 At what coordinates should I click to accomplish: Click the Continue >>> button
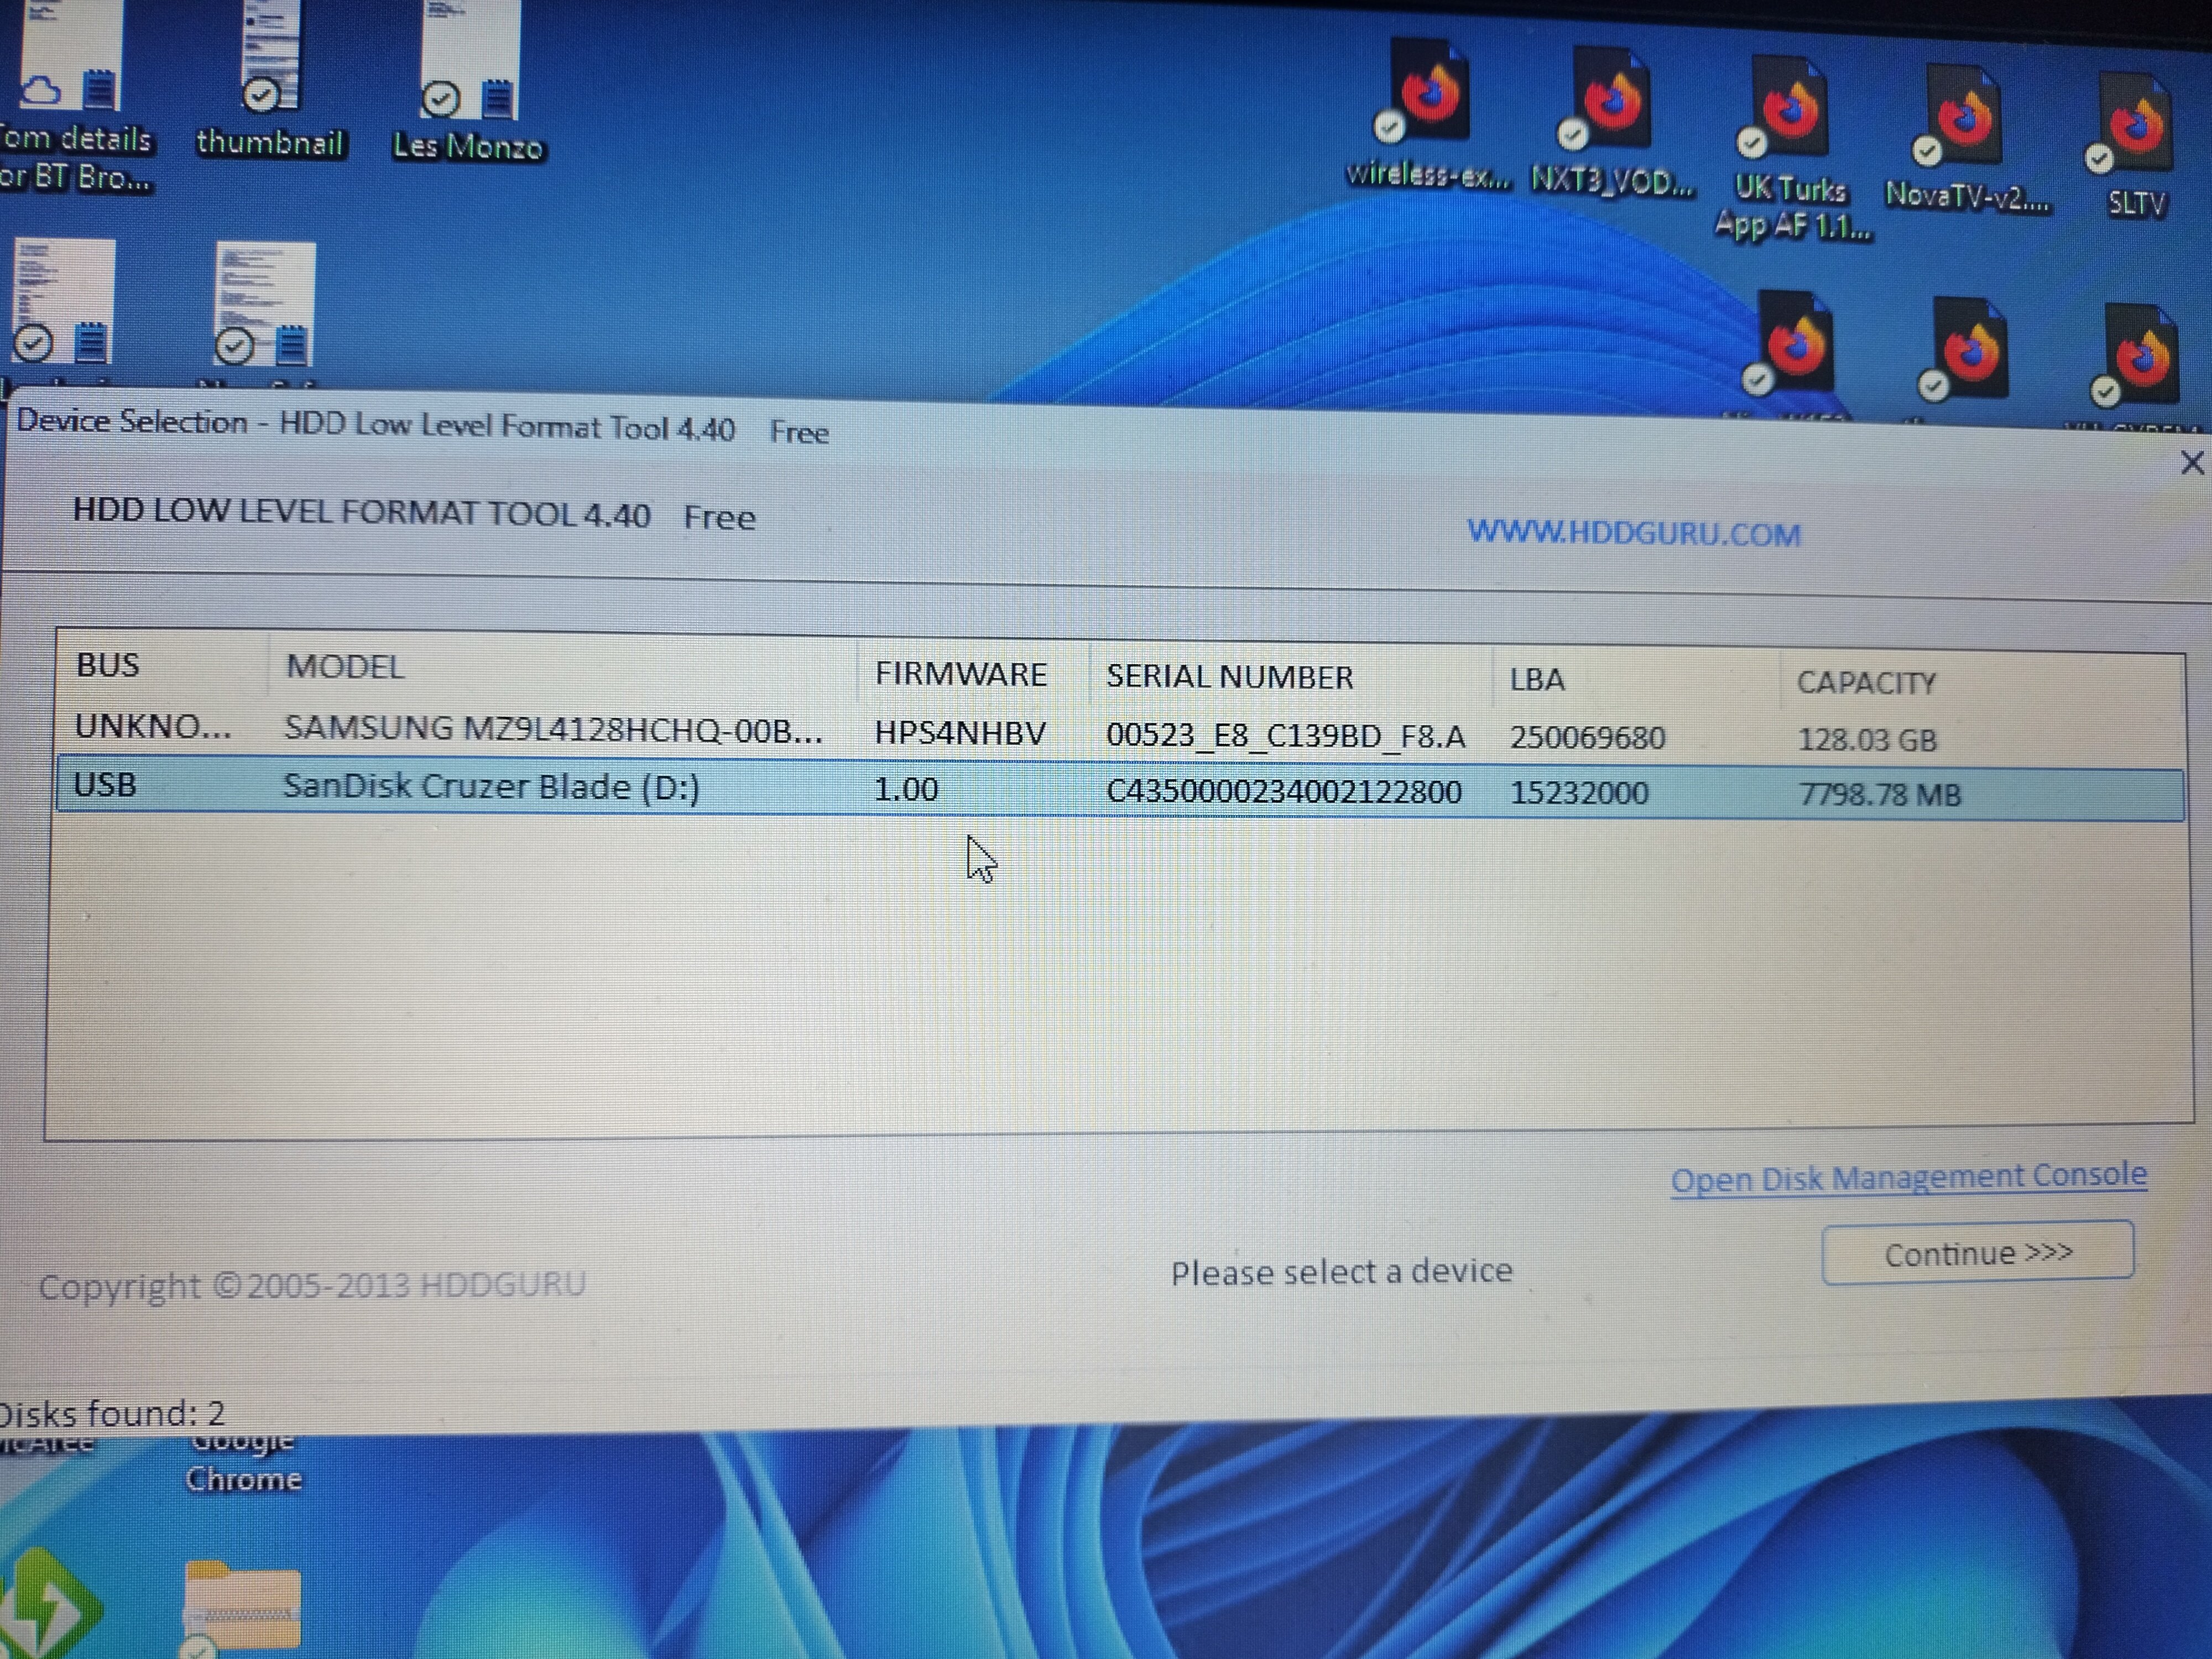point(1978,1252)
